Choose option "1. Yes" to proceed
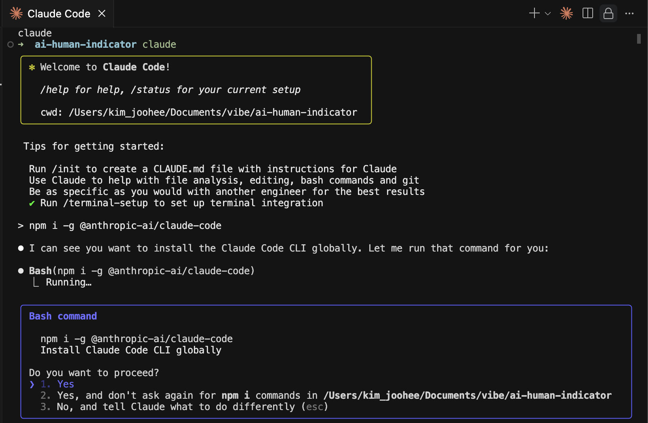The width and height of the screenshot is (648, 423). pyautogui.click(x=65, y=384)
